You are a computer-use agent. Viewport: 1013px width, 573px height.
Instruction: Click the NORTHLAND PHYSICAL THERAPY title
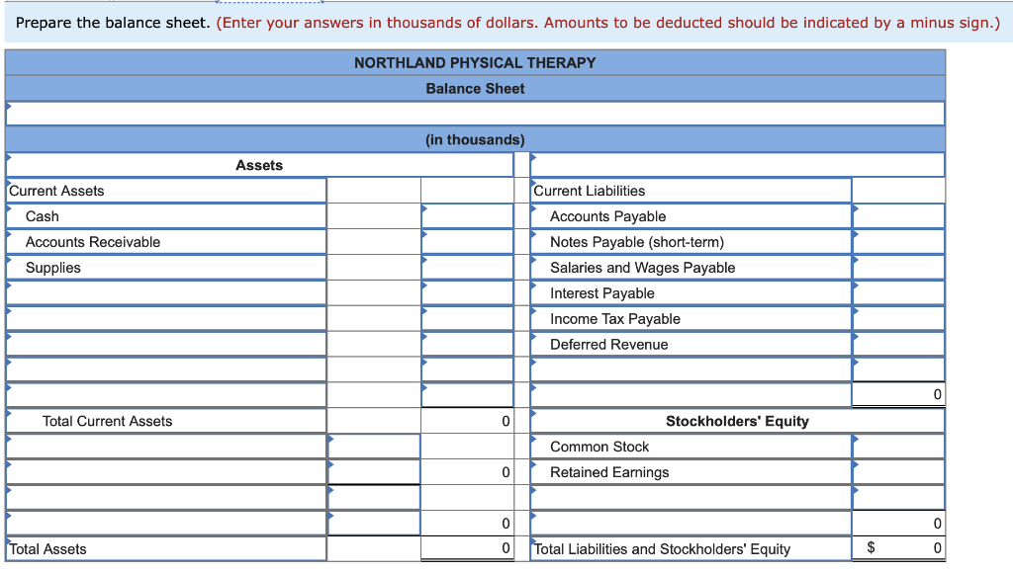tap(475, 63)
